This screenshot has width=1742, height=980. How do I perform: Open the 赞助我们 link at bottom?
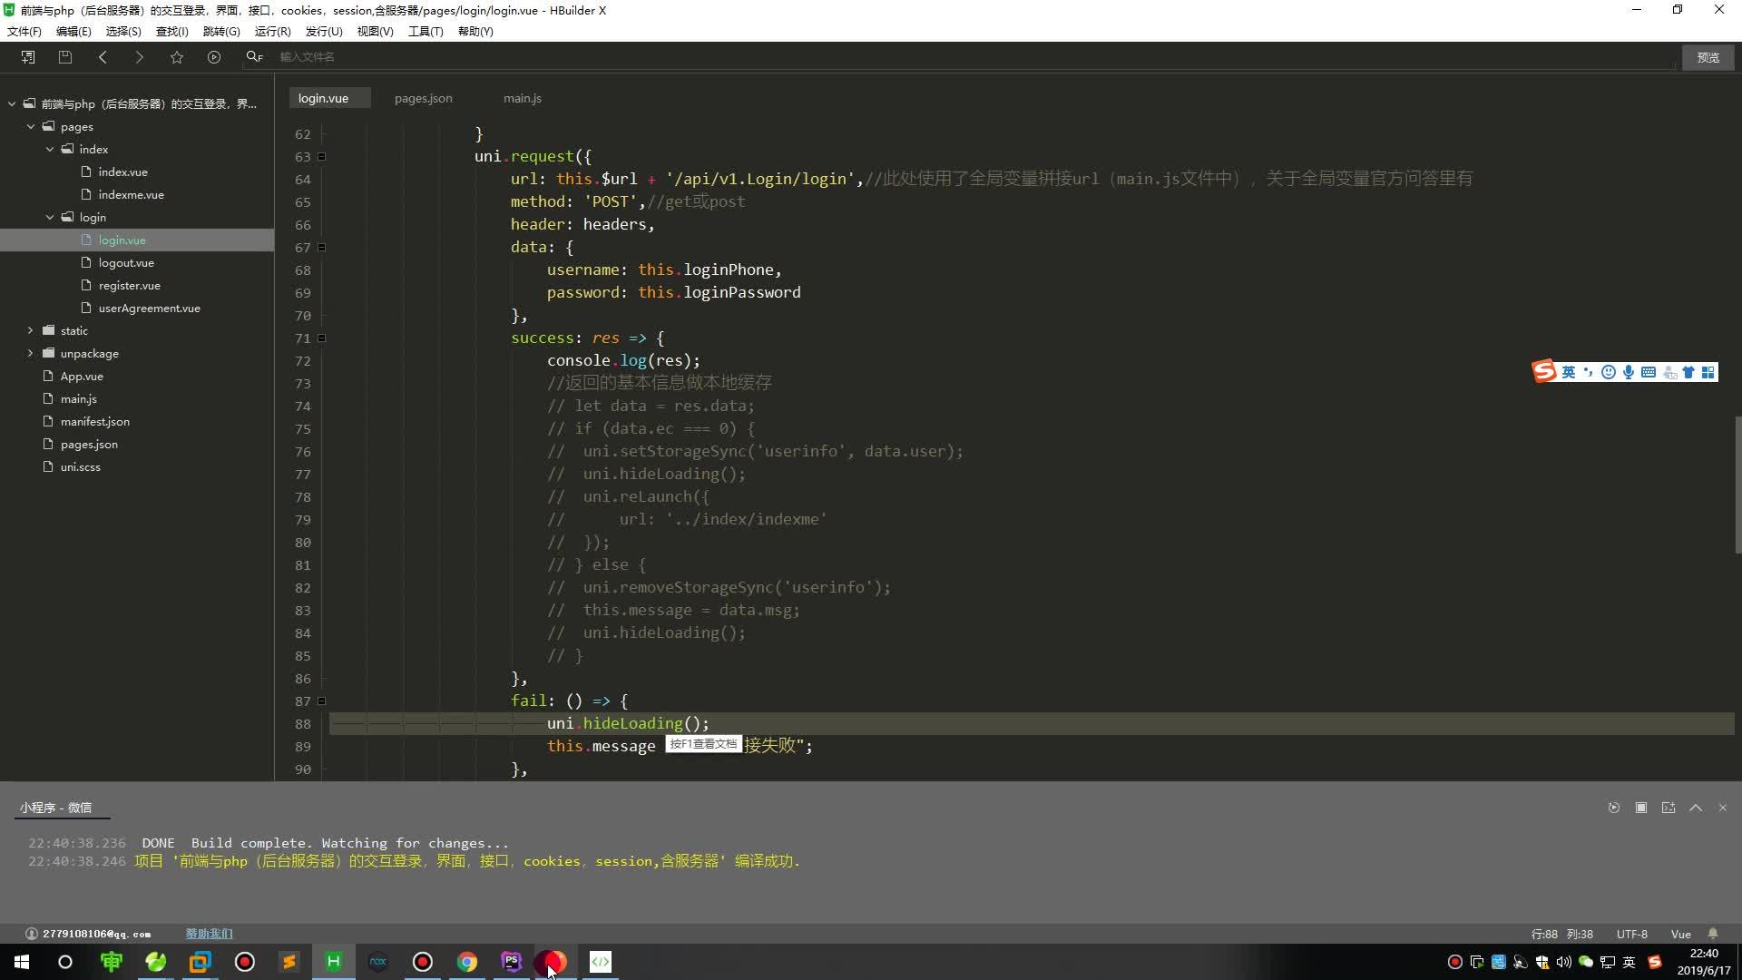tap(209, 934)
